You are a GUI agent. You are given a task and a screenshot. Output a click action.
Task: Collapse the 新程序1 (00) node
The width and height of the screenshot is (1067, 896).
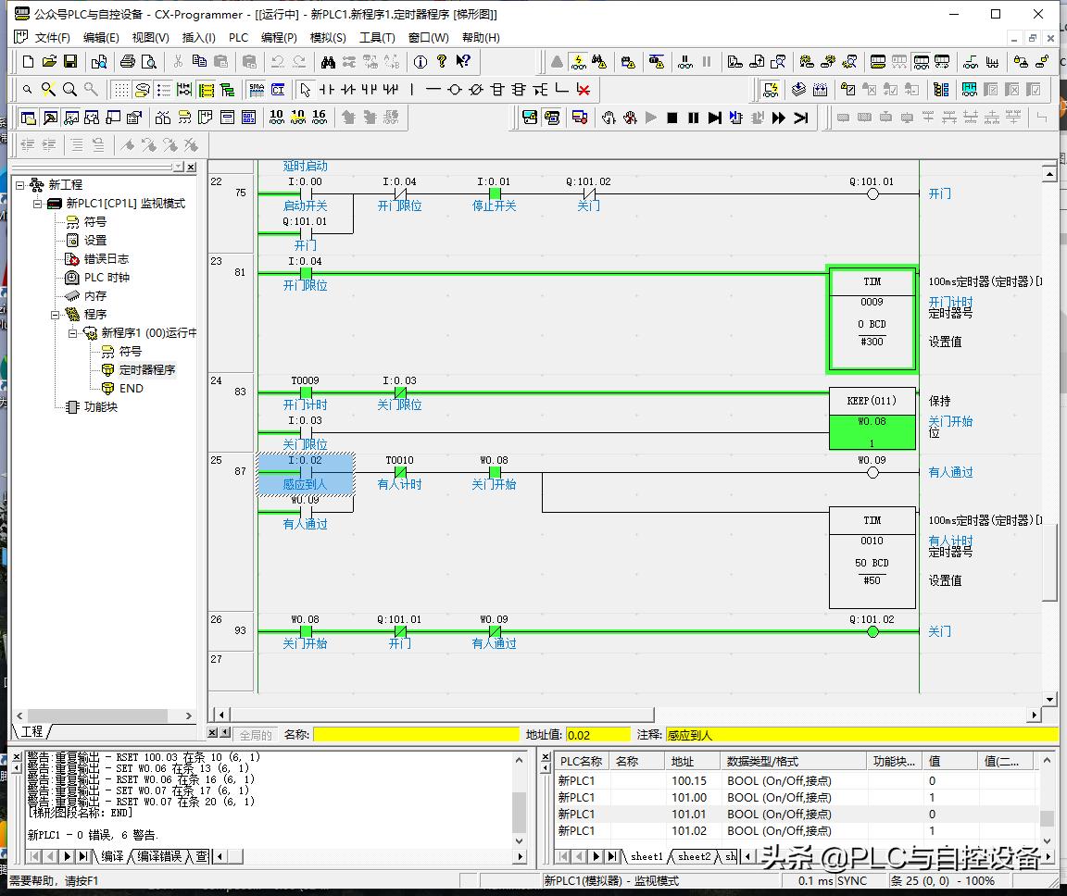point(73,332)
